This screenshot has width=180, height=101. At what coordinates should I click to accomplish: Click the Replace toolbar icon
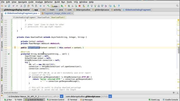click(x=36, y=6)
